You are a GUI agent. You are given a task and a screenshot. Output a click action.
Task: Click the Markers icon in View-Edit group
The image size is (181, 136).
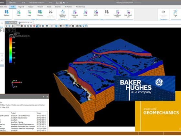pyautogui.click(x=40, y=13)
